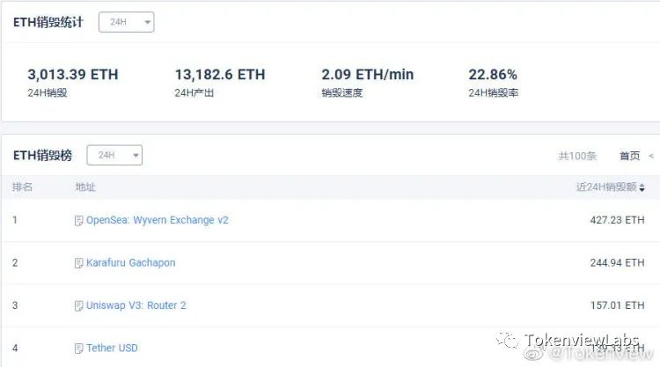Click the 2.09 ETH/min burn speed
660x367 pixels.
point(368,75)
